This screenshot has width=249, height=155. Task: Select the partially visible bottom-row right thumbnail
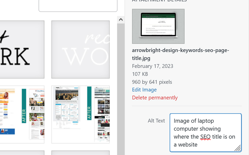pyautogui.click(x=80, y=153)
